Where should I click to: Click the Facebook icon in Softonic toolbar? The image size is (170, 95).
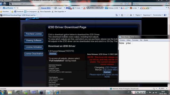click(x=70, y=8)
